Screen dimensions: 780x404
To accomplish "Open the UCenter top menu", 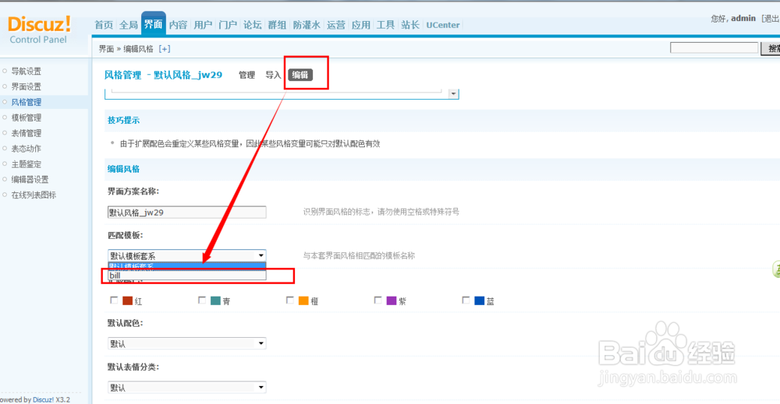I will [443, 25].
